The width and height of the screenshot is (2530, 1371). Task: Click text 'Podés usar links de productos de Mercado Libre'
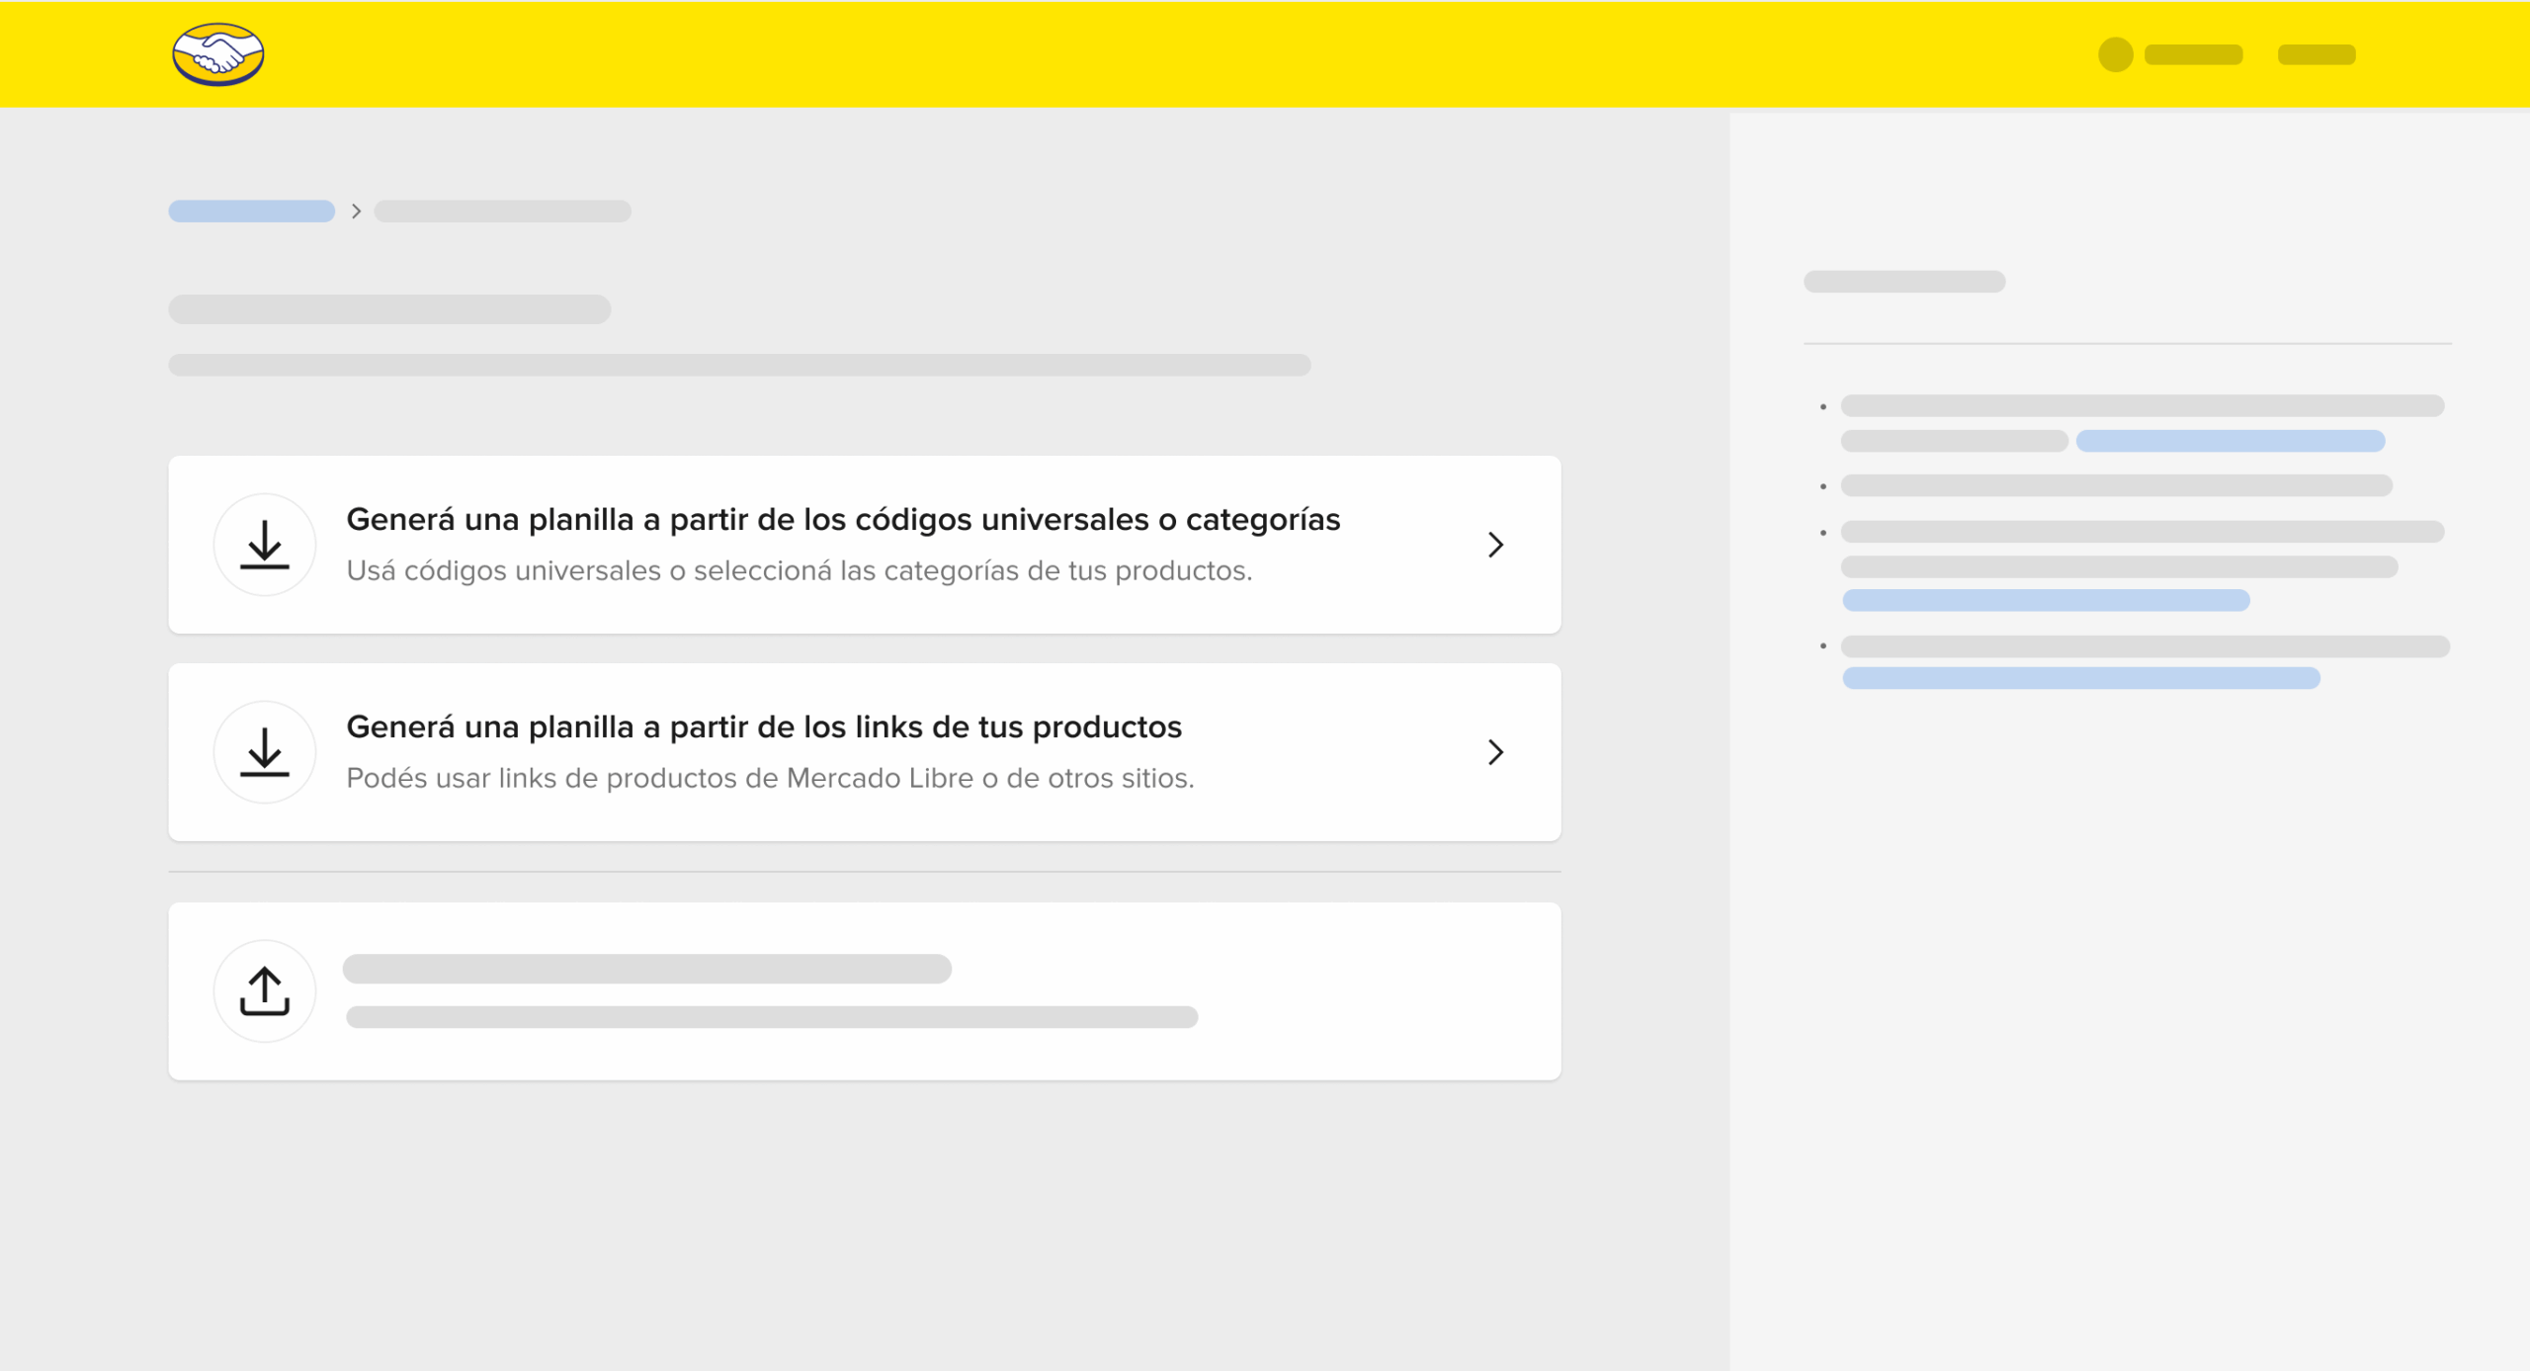point(660,779)
